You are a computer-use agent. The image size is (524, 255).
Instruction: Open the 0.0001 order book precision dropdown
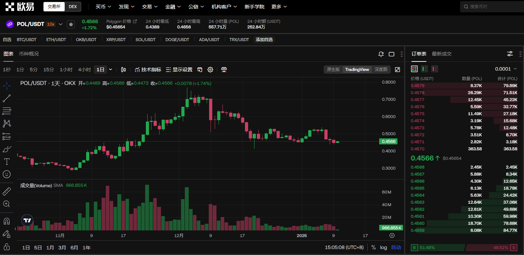click(506, 69)
